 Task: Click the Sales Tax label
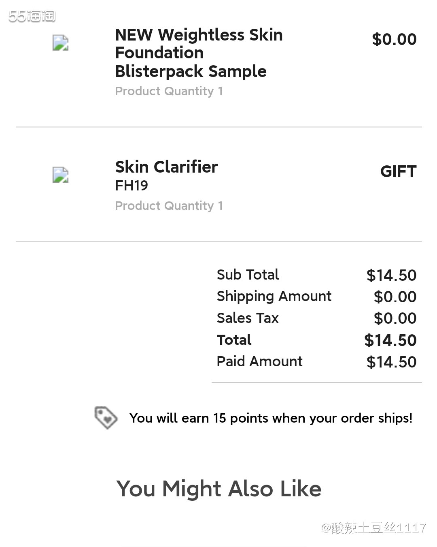point(248,318)
